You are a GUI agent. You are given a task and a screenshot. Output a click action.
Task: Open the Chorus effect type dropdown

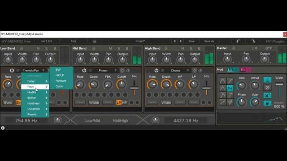178,70
